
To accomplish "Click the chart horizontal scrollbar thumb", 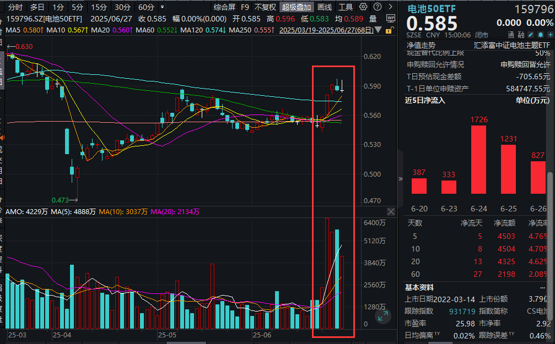I will pos(186,342).
